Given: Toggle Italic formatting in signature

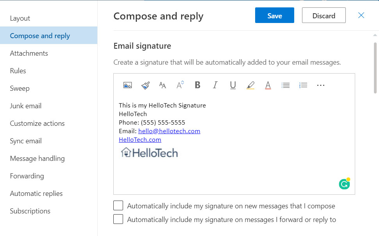Looking at the screenshot, I should coord(215,85).
